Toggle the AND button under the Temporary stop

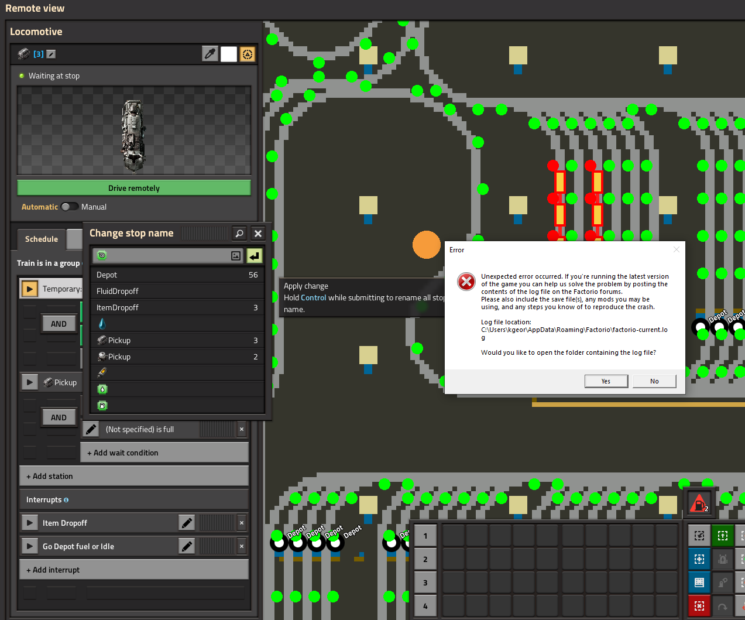tap(59, 324)
